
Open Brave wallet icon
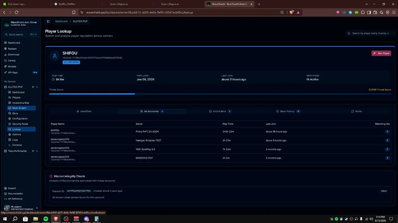(375, 12)
